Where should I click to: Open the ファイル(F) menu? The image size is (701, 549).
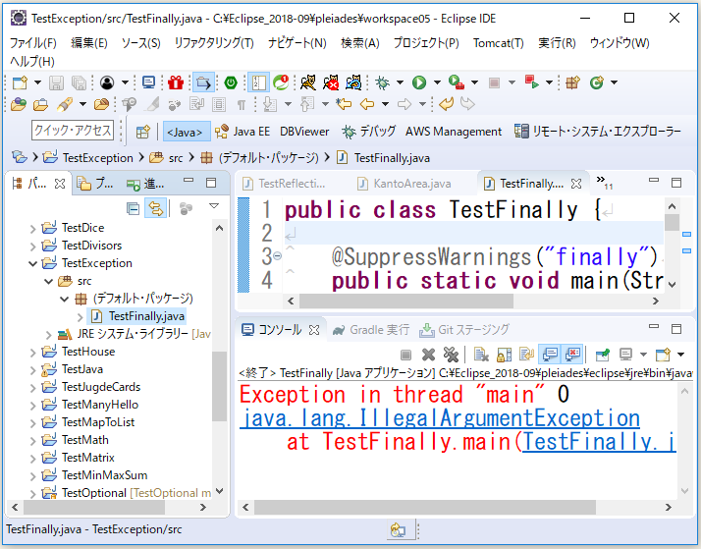pyautogui.click(x=33, y=43)
